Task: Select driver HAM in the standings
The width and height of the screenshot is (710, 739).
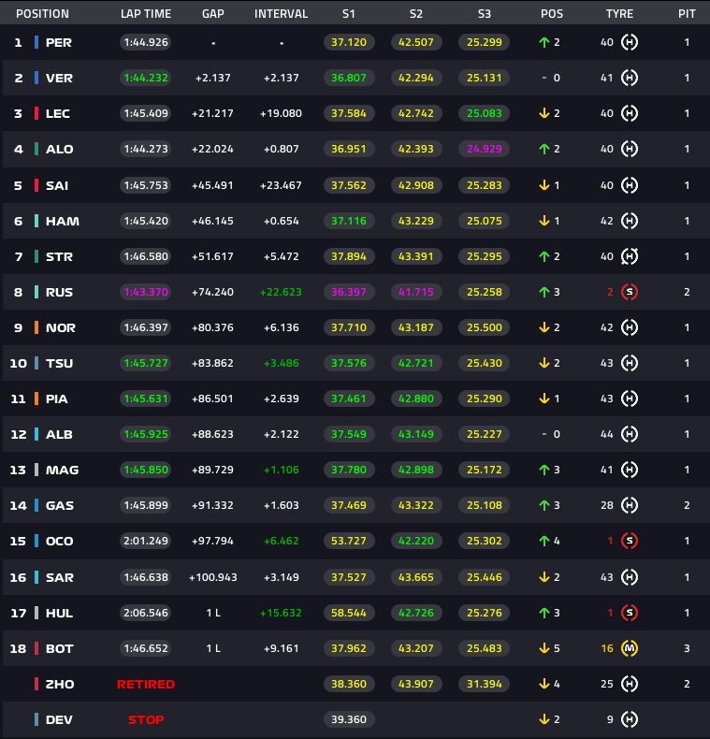Action: 62,221
